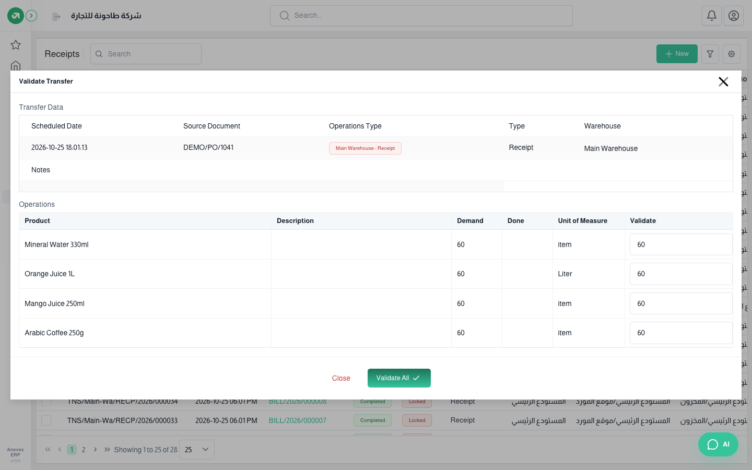Click the Completed status badge of RECP/2026/000033
Screen dimensions: 752x470
[x=372, y=420]
